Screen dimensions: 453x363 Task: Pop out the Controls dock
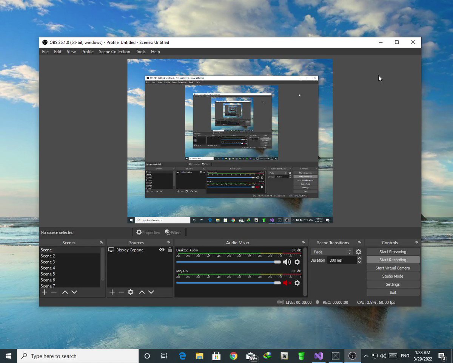pos(417,243)
